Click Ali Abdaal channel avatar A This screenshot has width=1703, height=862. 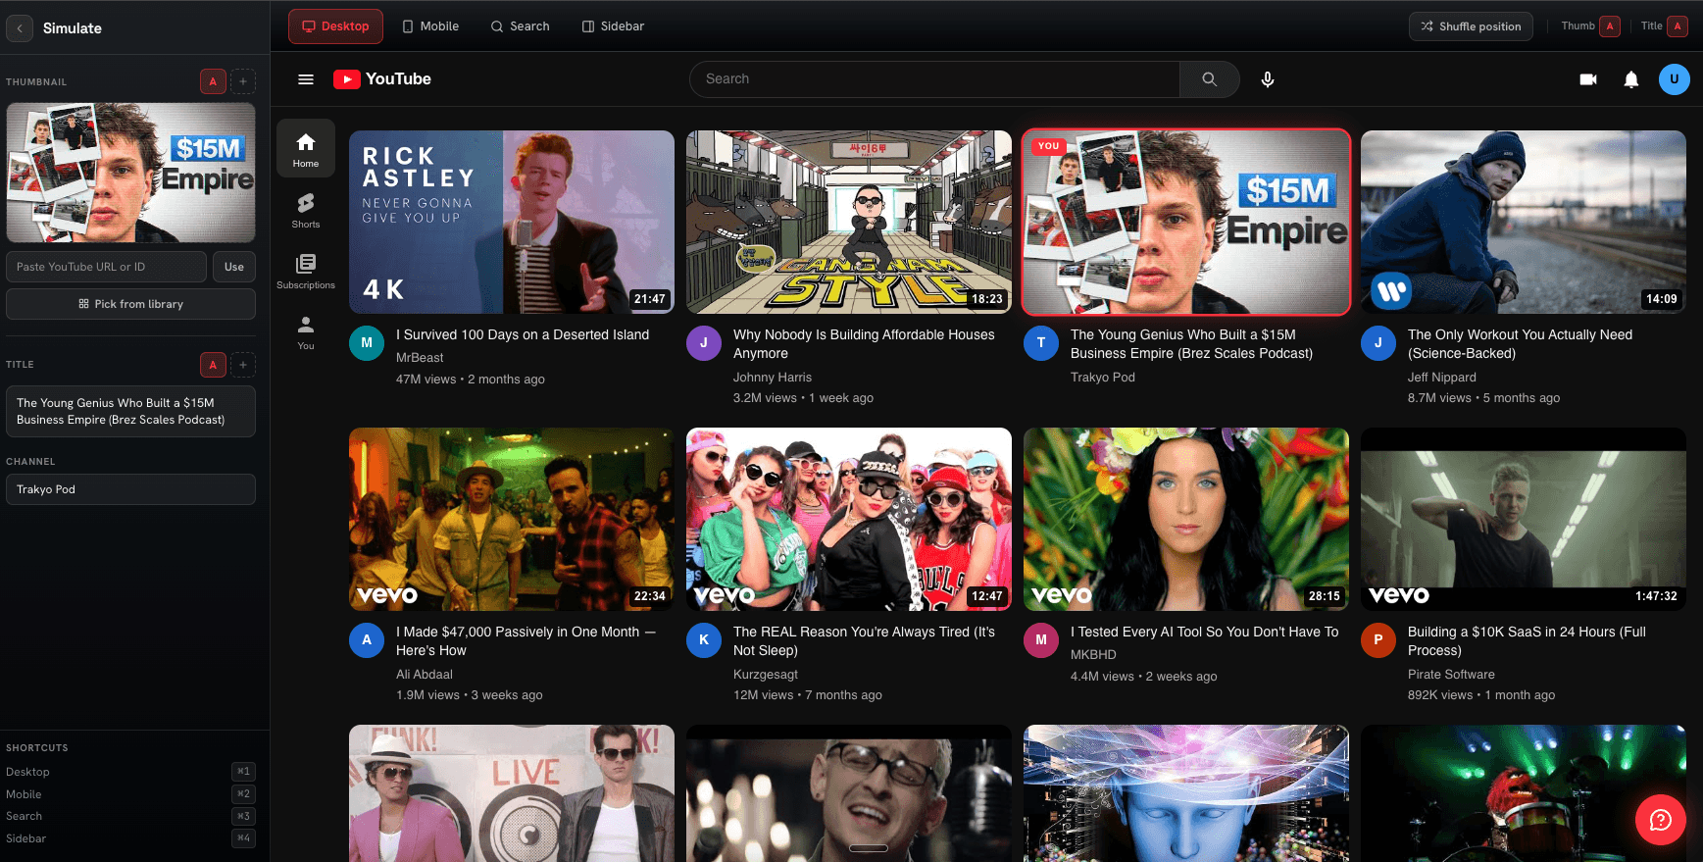click(367, 640)
